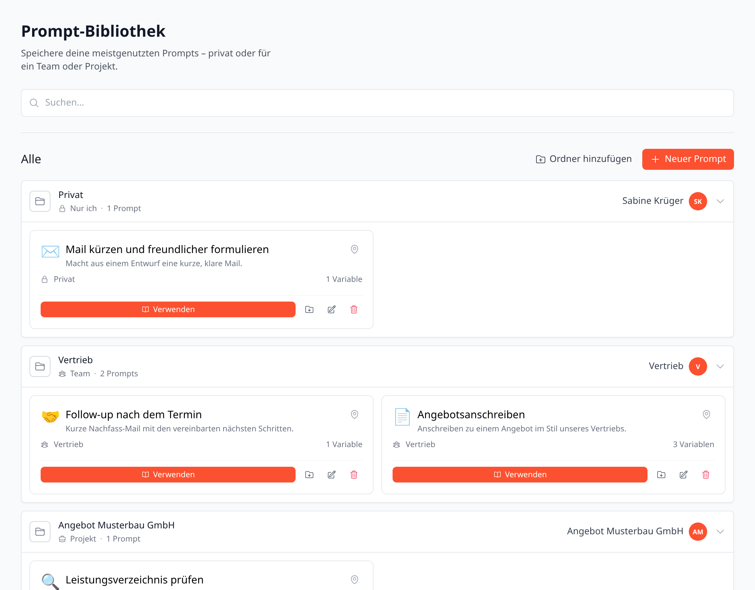
Task: Click the AM avatar for Angebot Musterbau
Action: coord(698,532)
